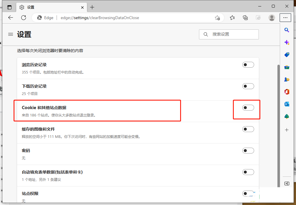Refresh the current settings page
This screenshot has height=205, width=296.
pyautogui.click(x=24, y=18)
